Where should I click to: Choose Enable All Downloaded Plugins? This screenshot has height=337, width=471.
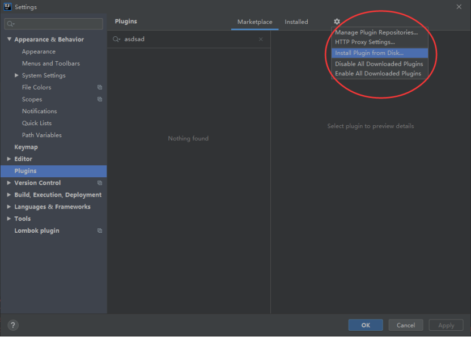(x=379, y=74)
